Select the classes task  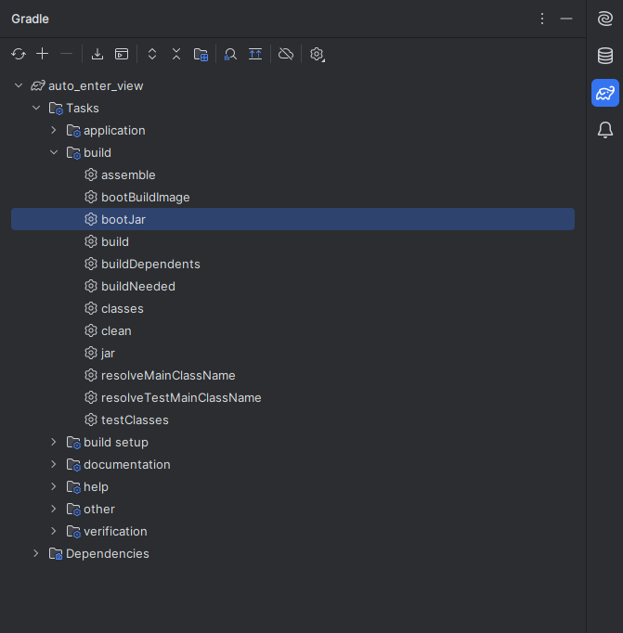point(292,308)
